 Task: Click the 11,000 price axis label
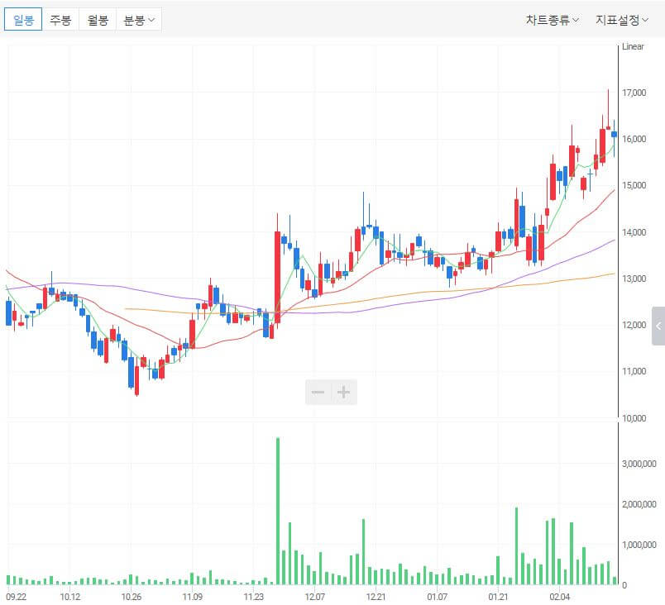pos(634,371)
